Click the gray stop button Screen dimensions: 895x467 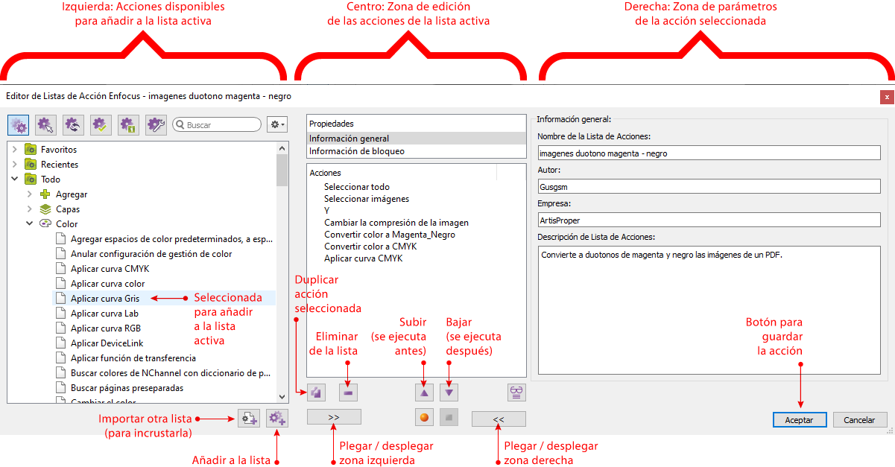pos(449,417)
